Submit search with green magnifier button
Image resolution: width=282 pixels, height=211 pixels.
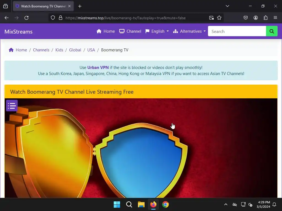[x=272, y=31]
